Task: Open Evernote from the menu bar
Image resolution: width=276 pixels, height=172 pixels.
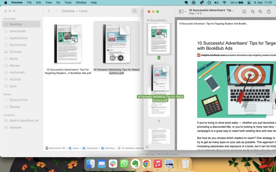Action: point(187,2)
